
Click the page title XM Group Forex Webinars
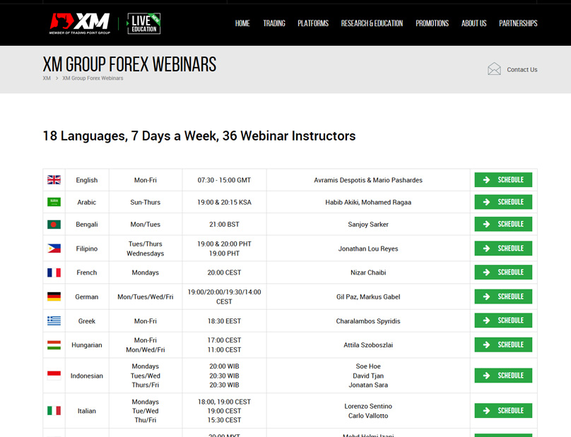click(x=129, y=64)
